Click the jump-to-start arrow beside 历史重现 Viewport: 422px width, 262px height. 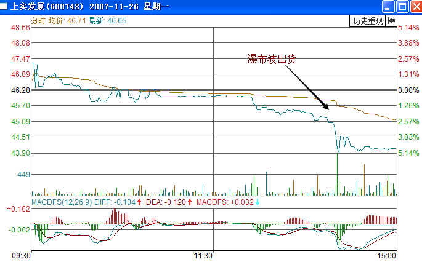(x=391, y=21)
